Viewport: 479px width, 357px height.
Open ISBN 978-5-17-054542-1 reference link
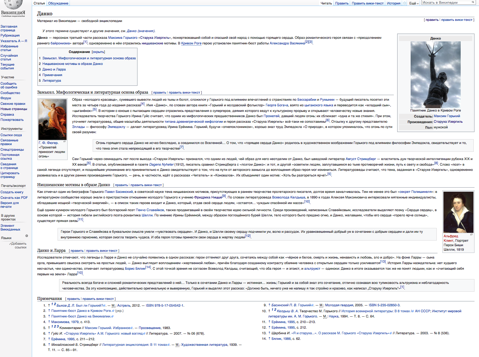click(x=164, y=306)
